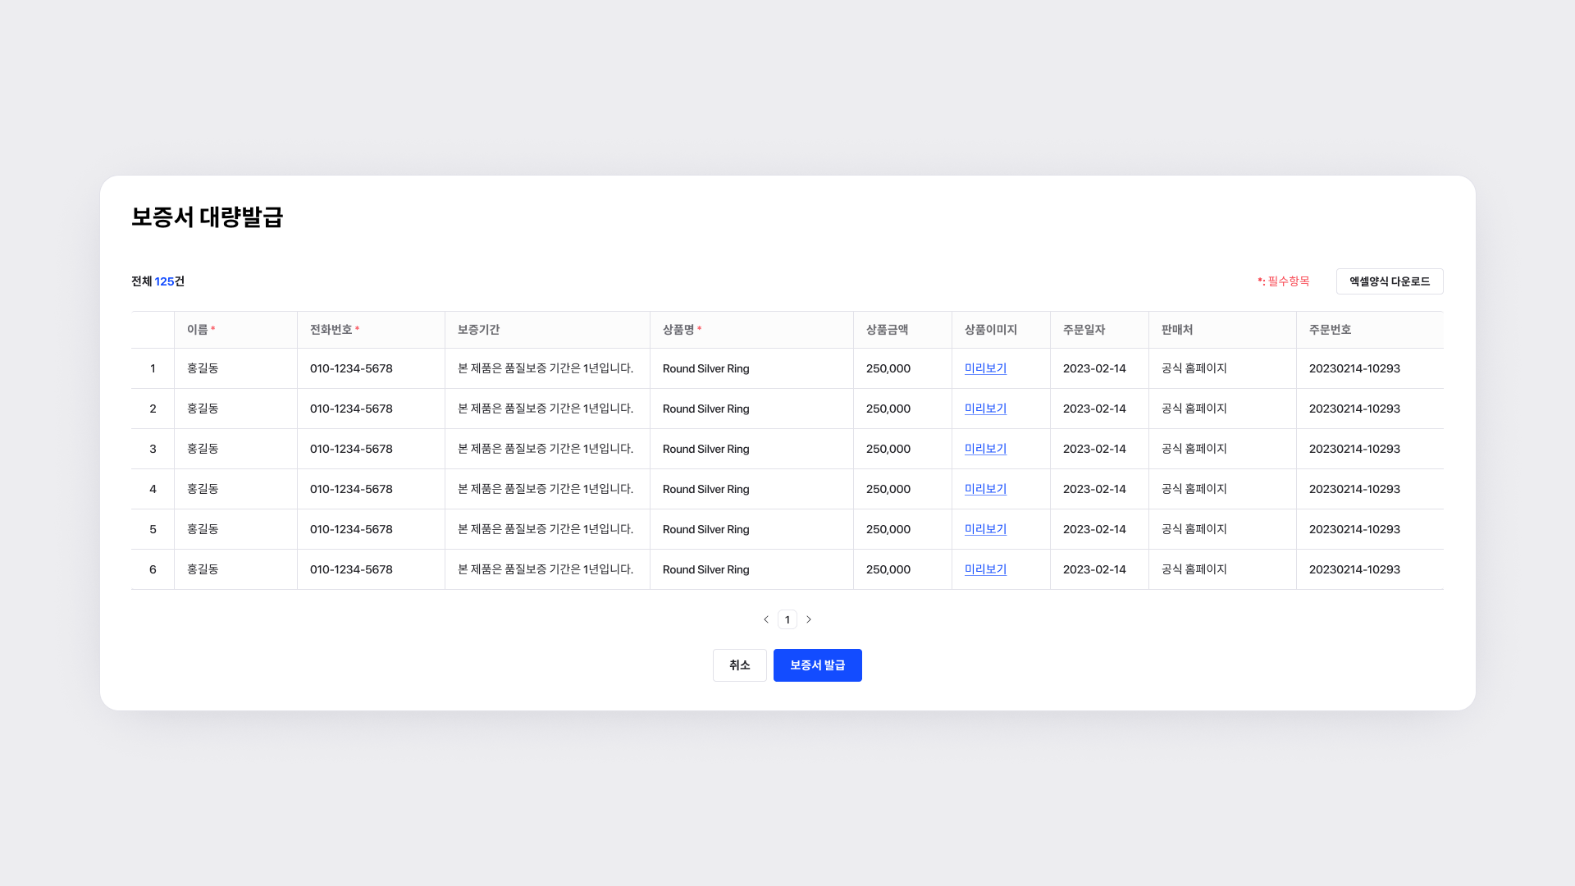Open 미리보기 link in row 6
The width and height of the screenshot is (1575, 886).
click(x=985, y=569)
